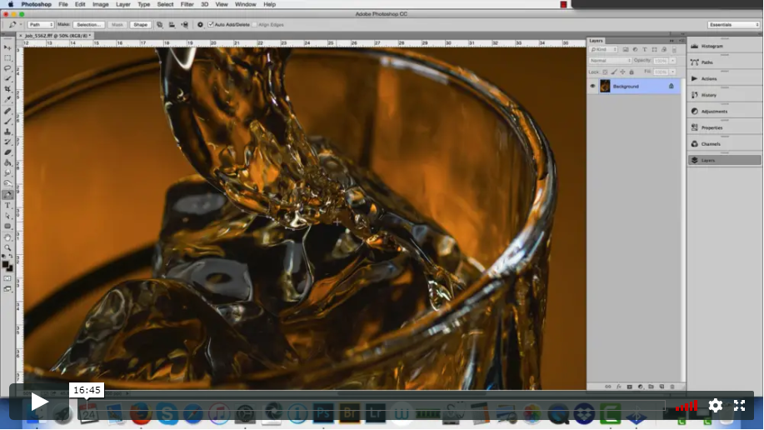Click the trash icon in Layers panel

point(672,387)
